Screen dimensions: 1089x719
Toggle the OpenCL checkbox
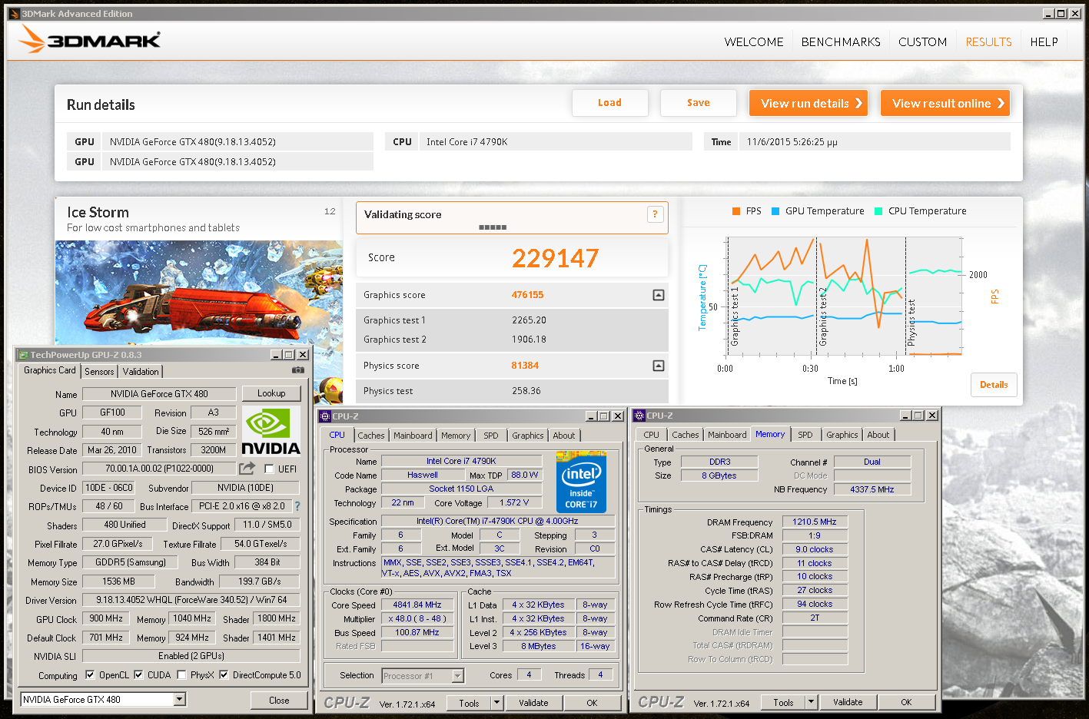pos(90,675)
